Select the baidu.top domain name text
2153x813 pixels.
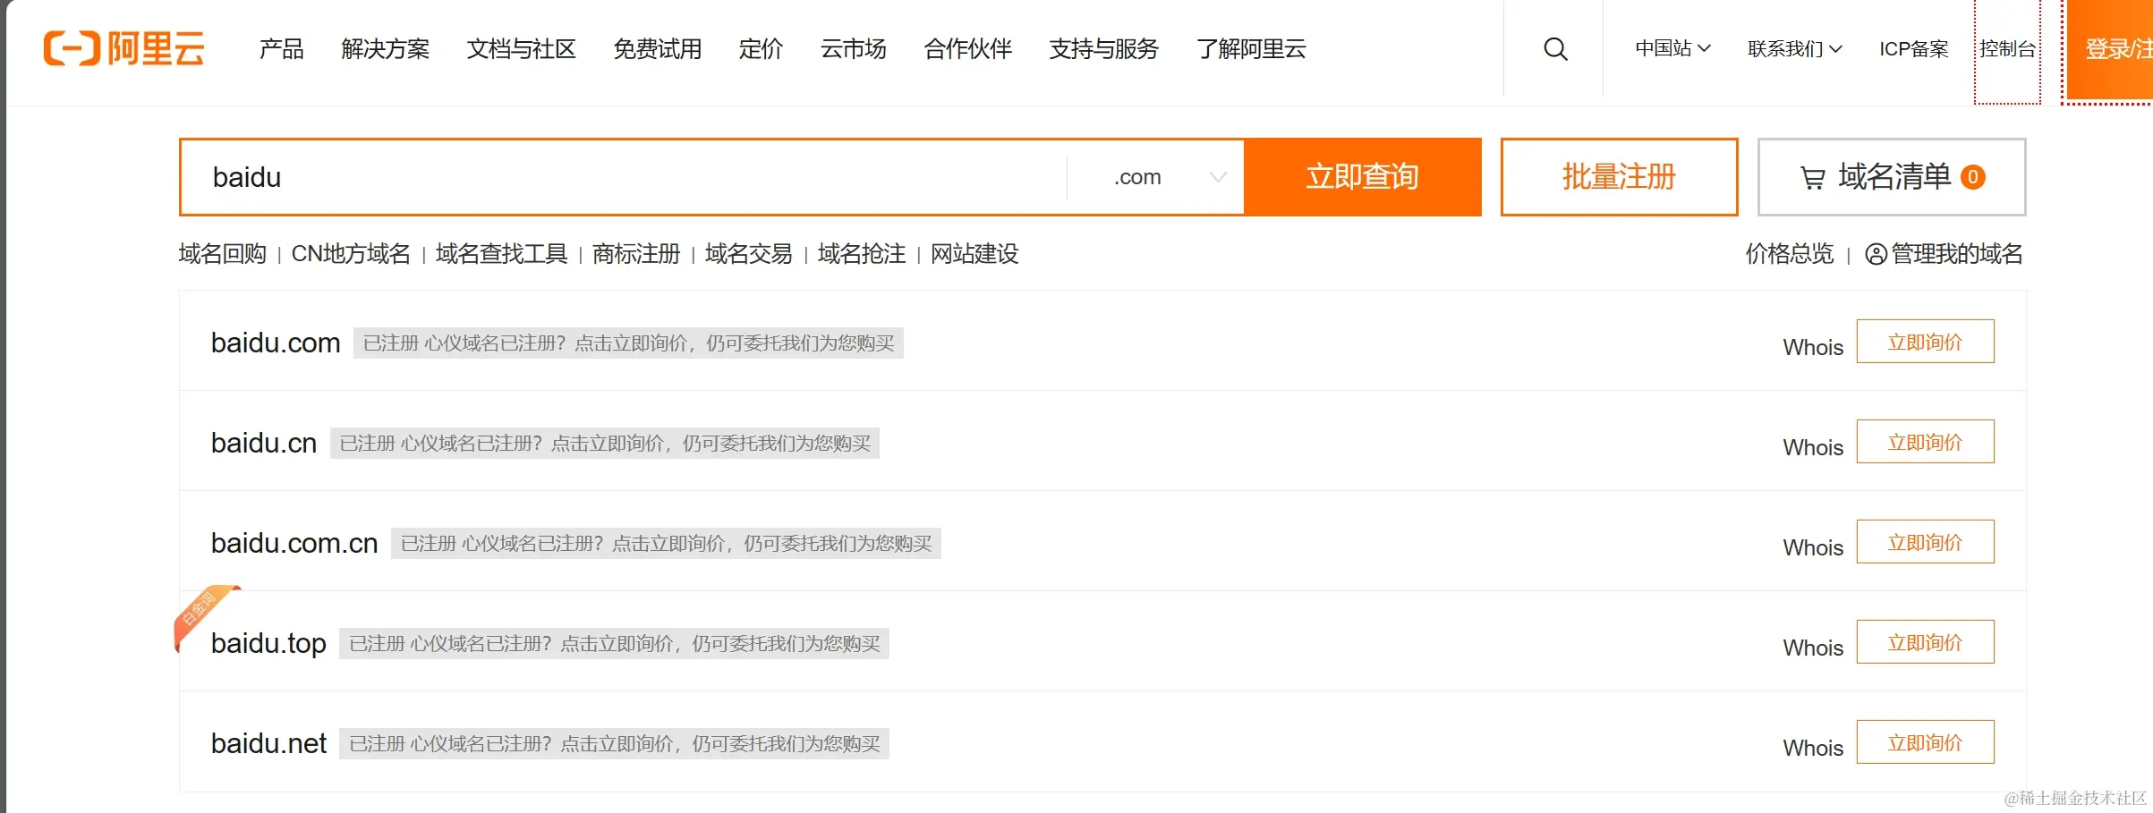[x=268, y=644]
